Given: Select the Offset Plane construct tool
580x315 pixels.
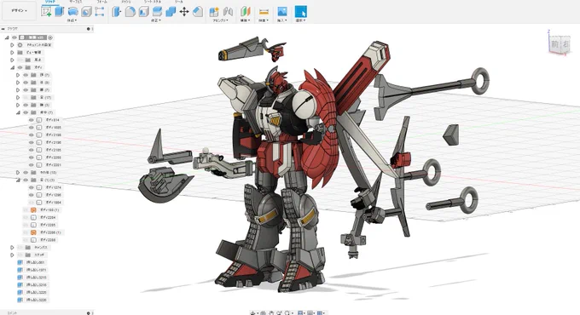Looking at the screenshot, I should [246, 12].
